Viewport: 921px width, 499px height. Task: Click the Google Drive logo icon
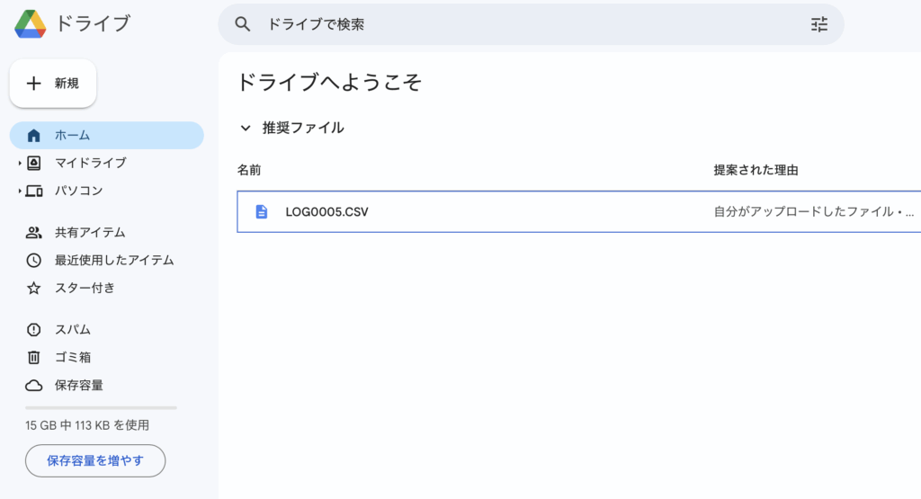(31, 24)
